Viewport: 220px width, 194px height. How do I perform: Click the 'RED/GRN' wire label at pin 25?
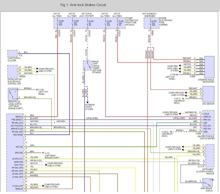[34, 188]
